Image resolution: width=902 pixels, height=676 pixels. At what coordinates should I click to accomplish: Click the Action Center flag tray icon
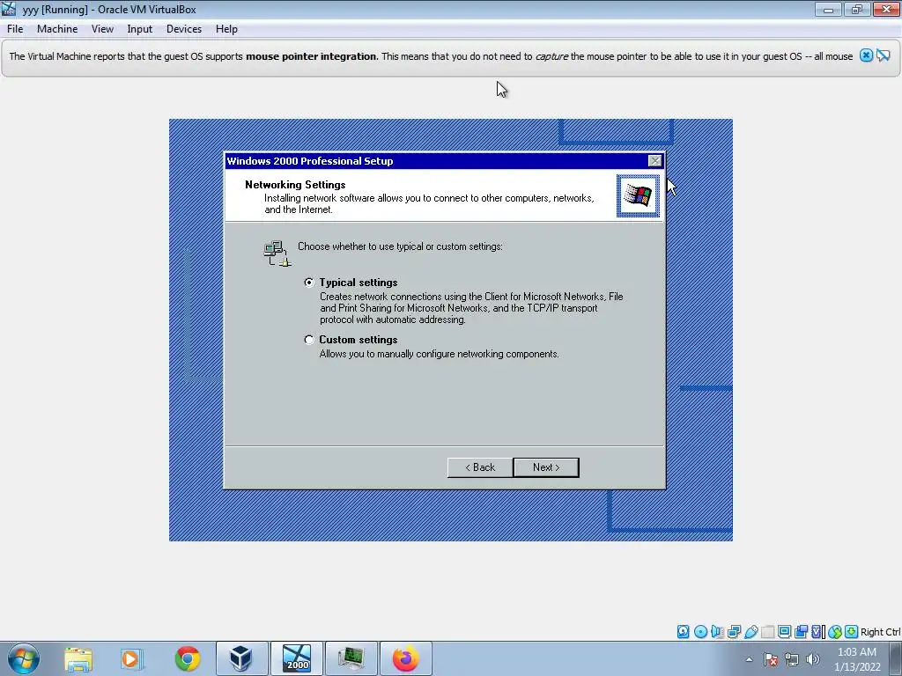tap(771, 659)
